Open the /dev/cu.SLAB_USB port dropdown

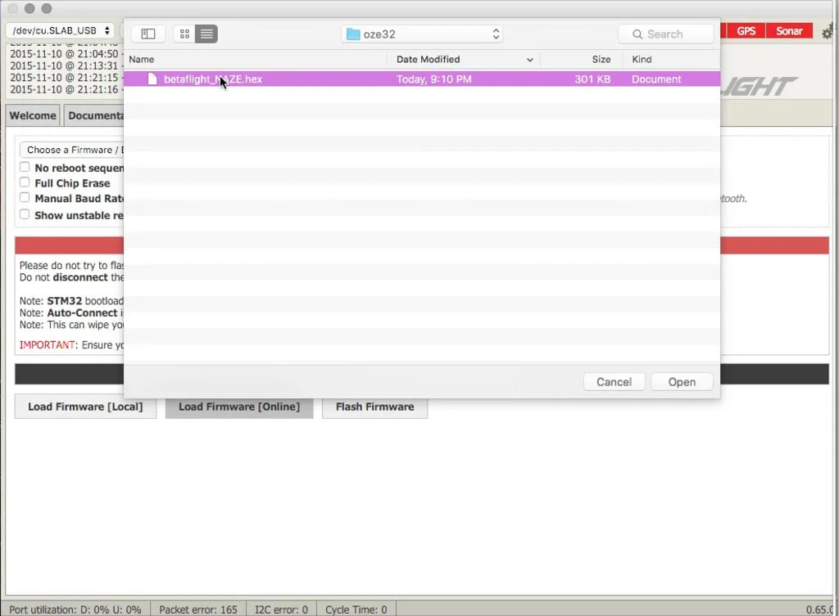[61, 30]
